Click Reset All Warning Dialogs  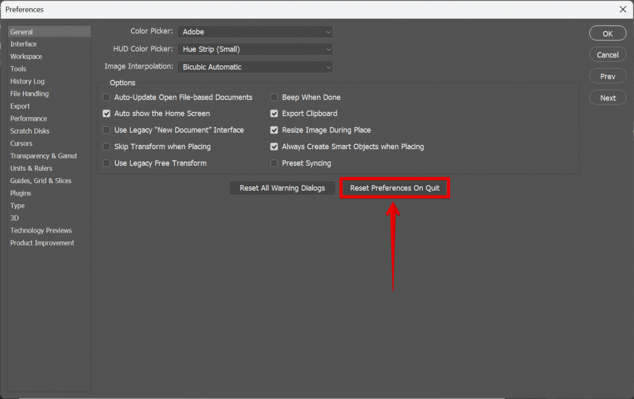[282, 187]
